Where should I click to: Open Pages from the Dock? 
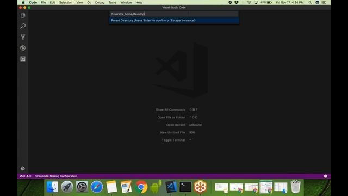(126, 187)
